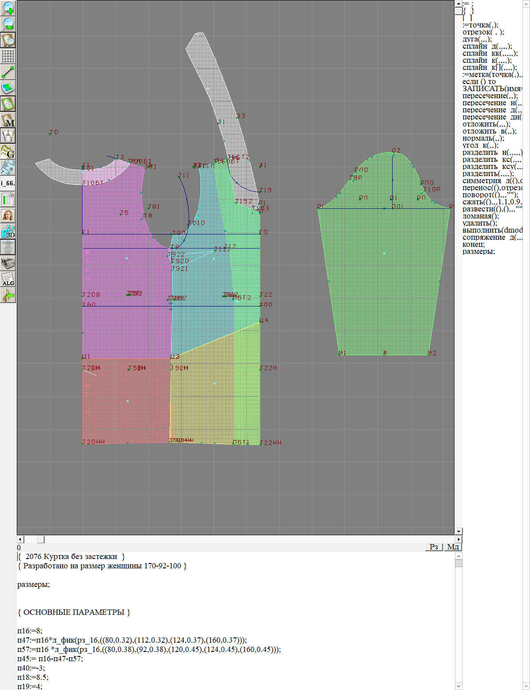Toggle the grid display icon

(8, 56)
